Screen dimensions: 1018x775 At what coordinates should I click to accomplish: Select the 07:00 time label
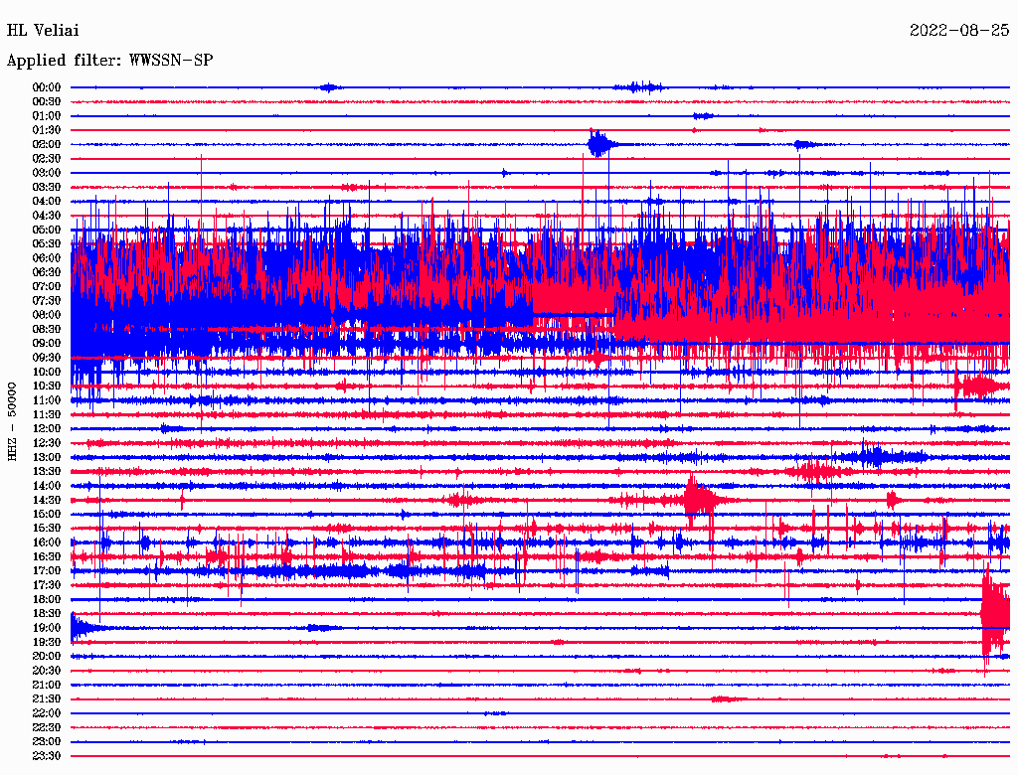(x=47, y=286)
